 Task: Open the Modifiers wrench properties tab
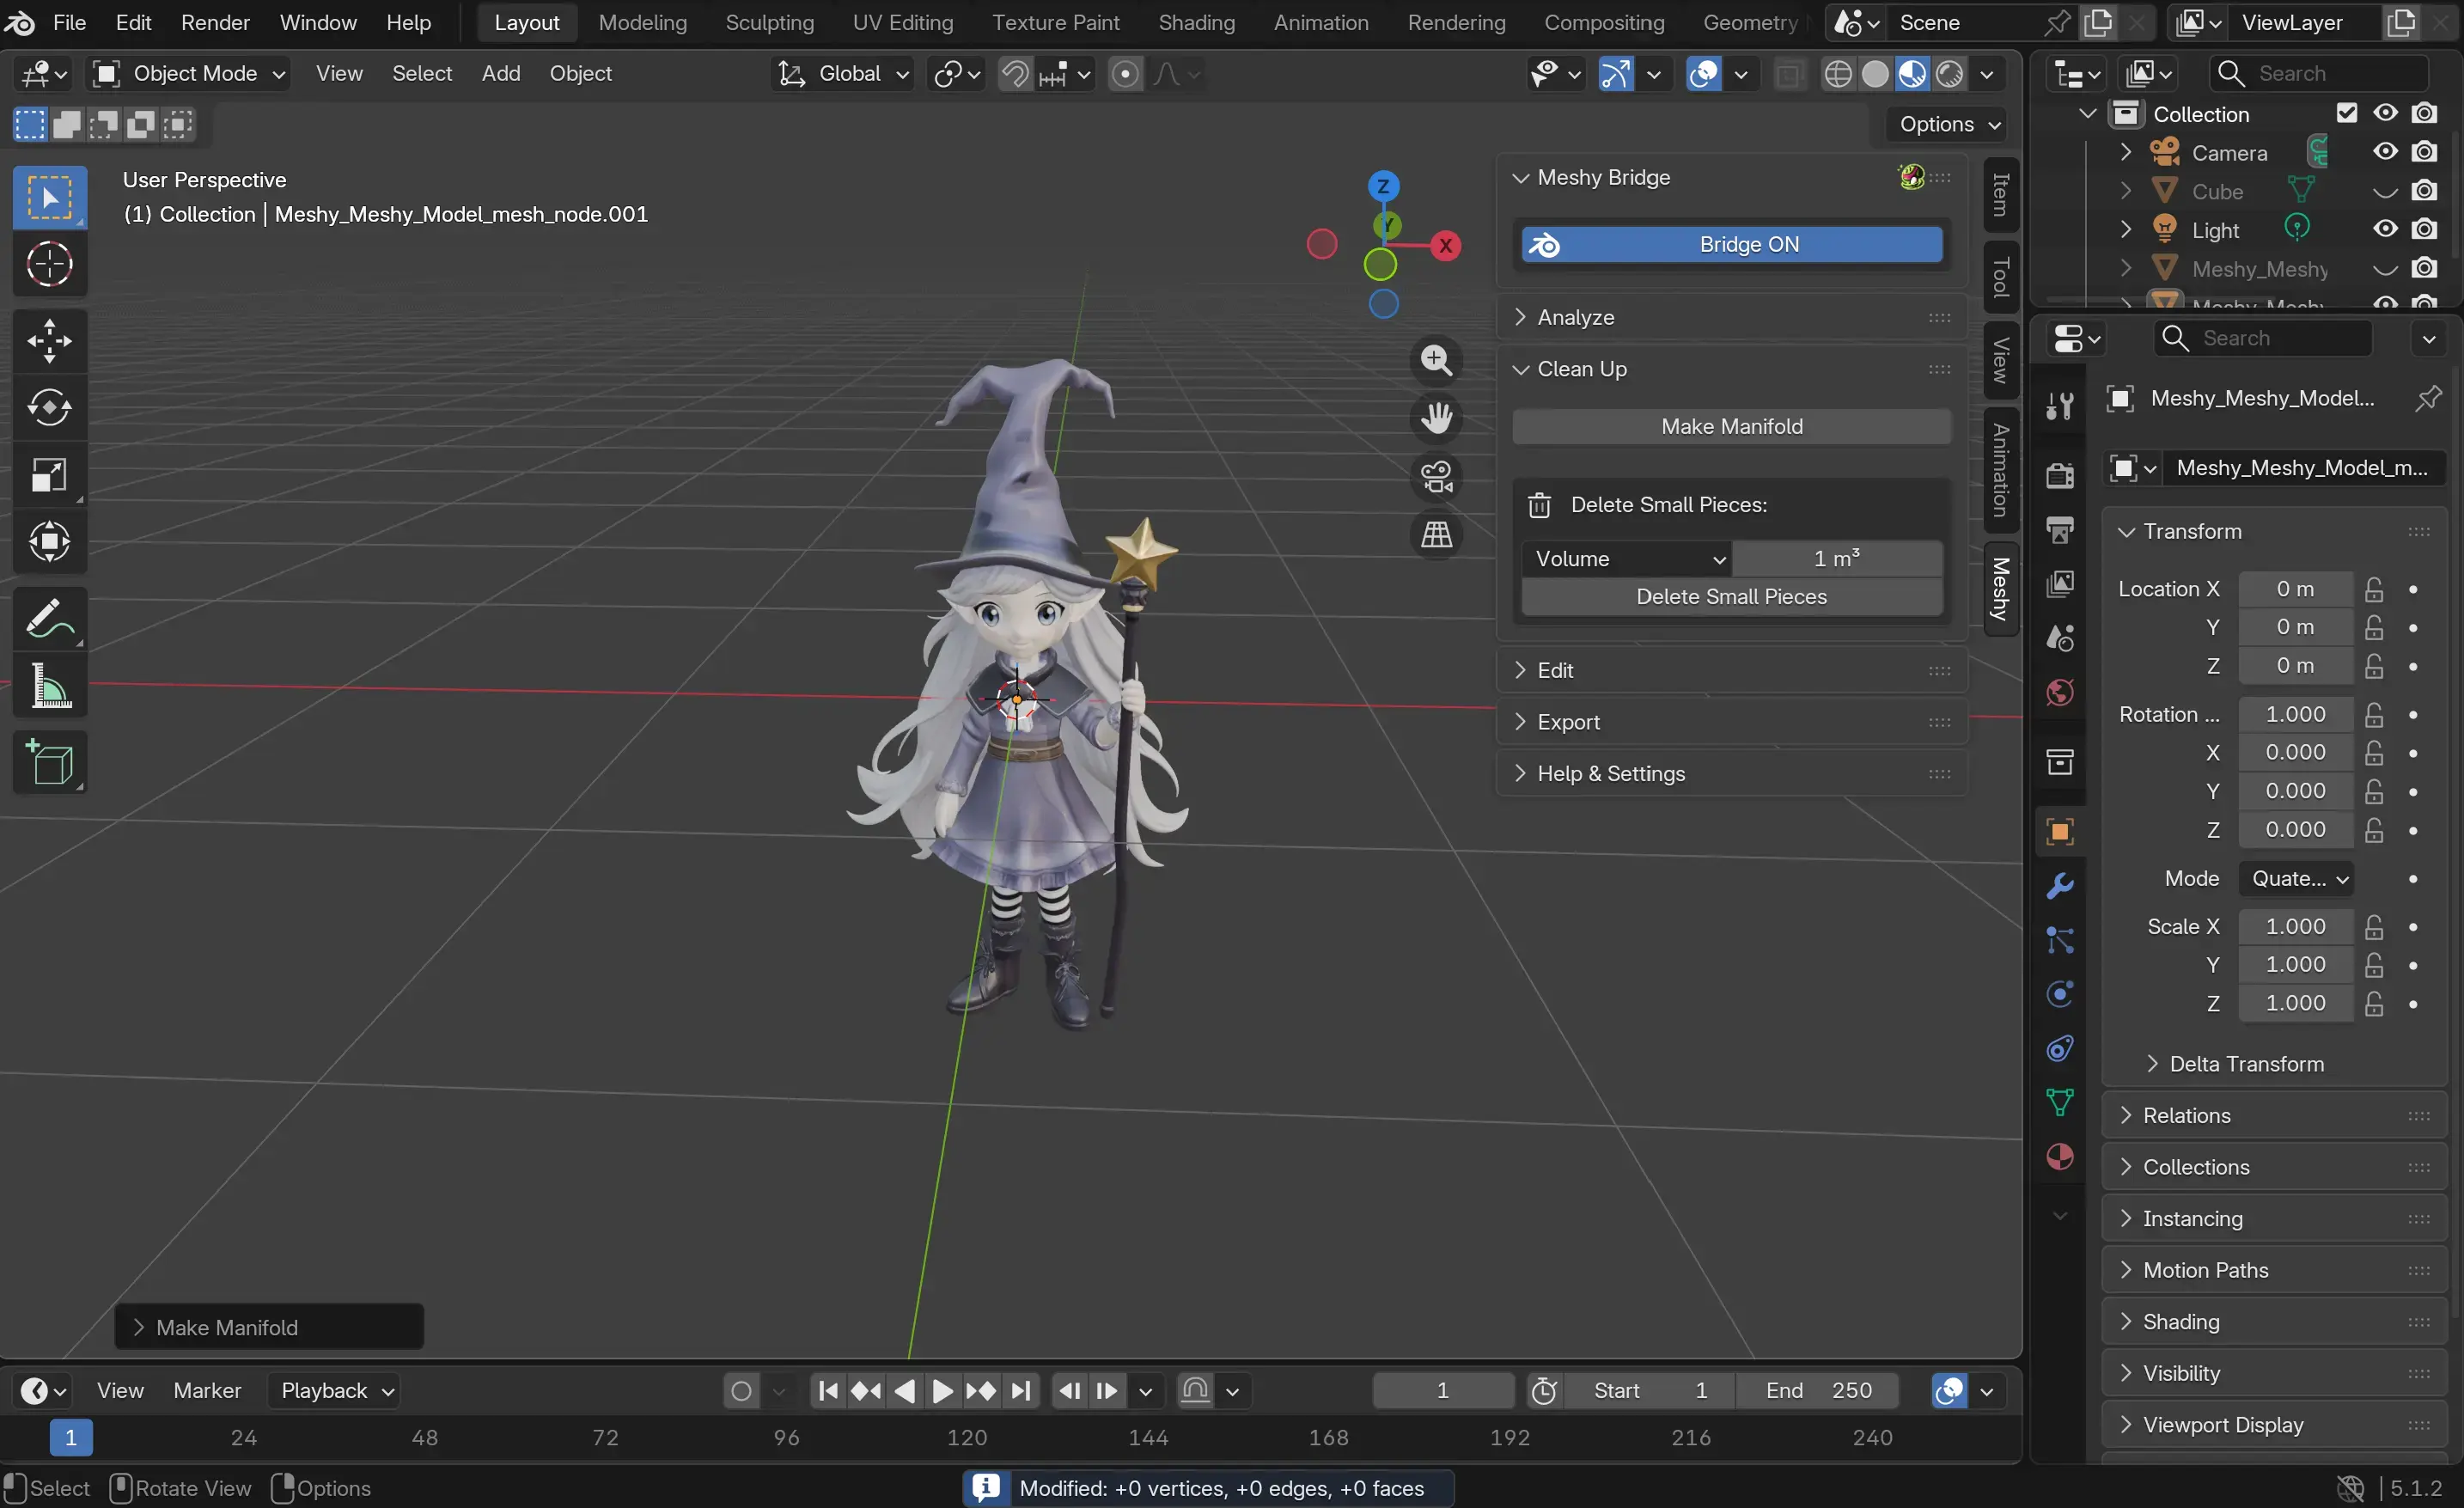[2060, 886]
